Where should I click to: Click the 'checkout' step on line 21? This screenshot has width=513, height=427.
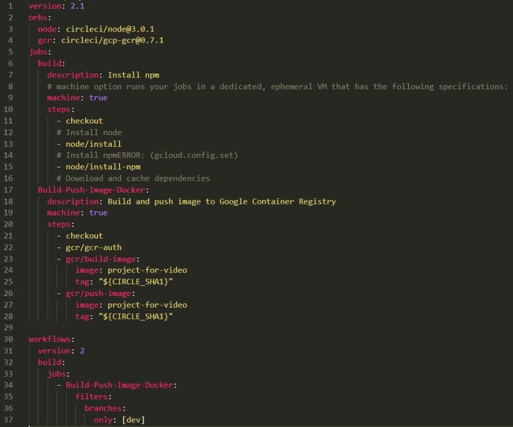pos(85,236)
